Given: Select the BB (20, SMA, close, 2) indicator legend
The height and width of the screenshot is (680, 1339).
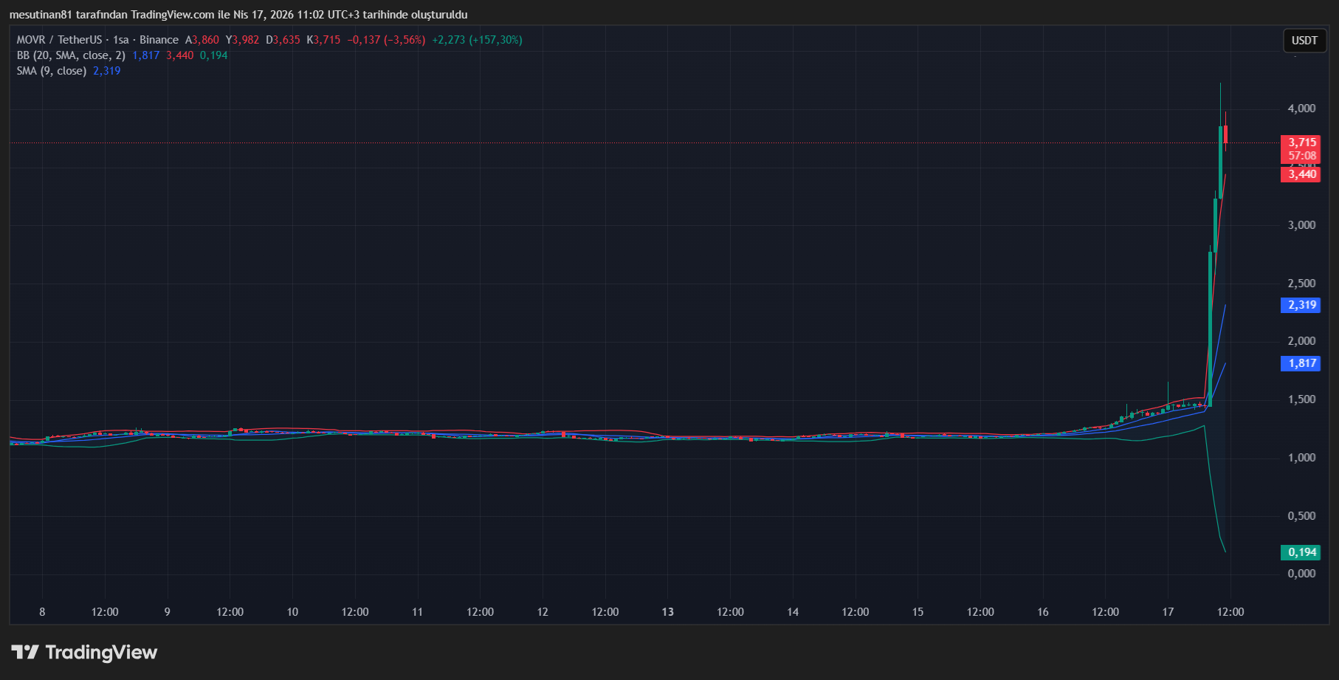Looking at the screenshot, I should point(71,55).
